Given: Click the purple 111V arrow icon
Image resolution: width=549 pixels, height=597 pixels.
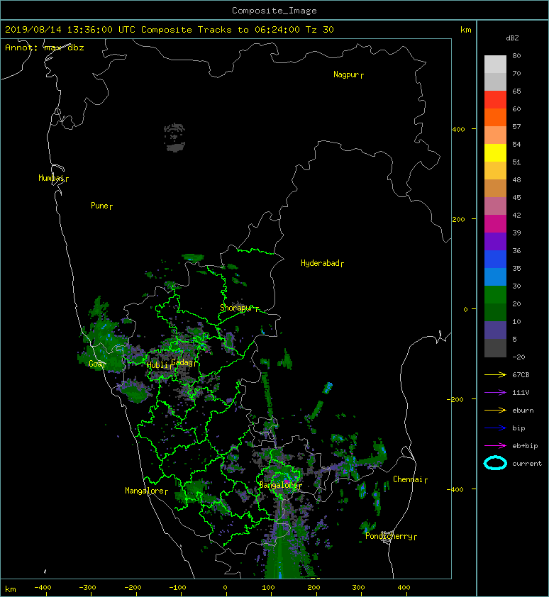Looking at the screenshot, I should point(495,393).
